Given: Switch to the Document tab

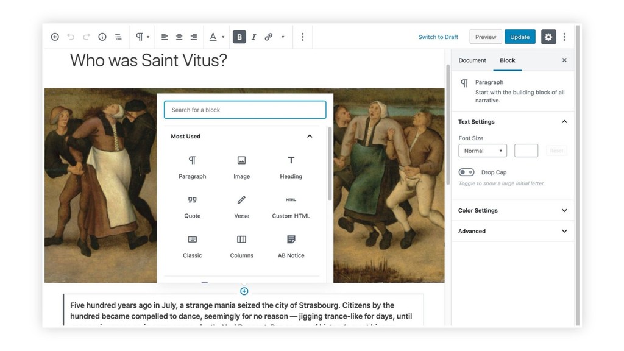Looking at the screenshot, I should pos(472,60).
